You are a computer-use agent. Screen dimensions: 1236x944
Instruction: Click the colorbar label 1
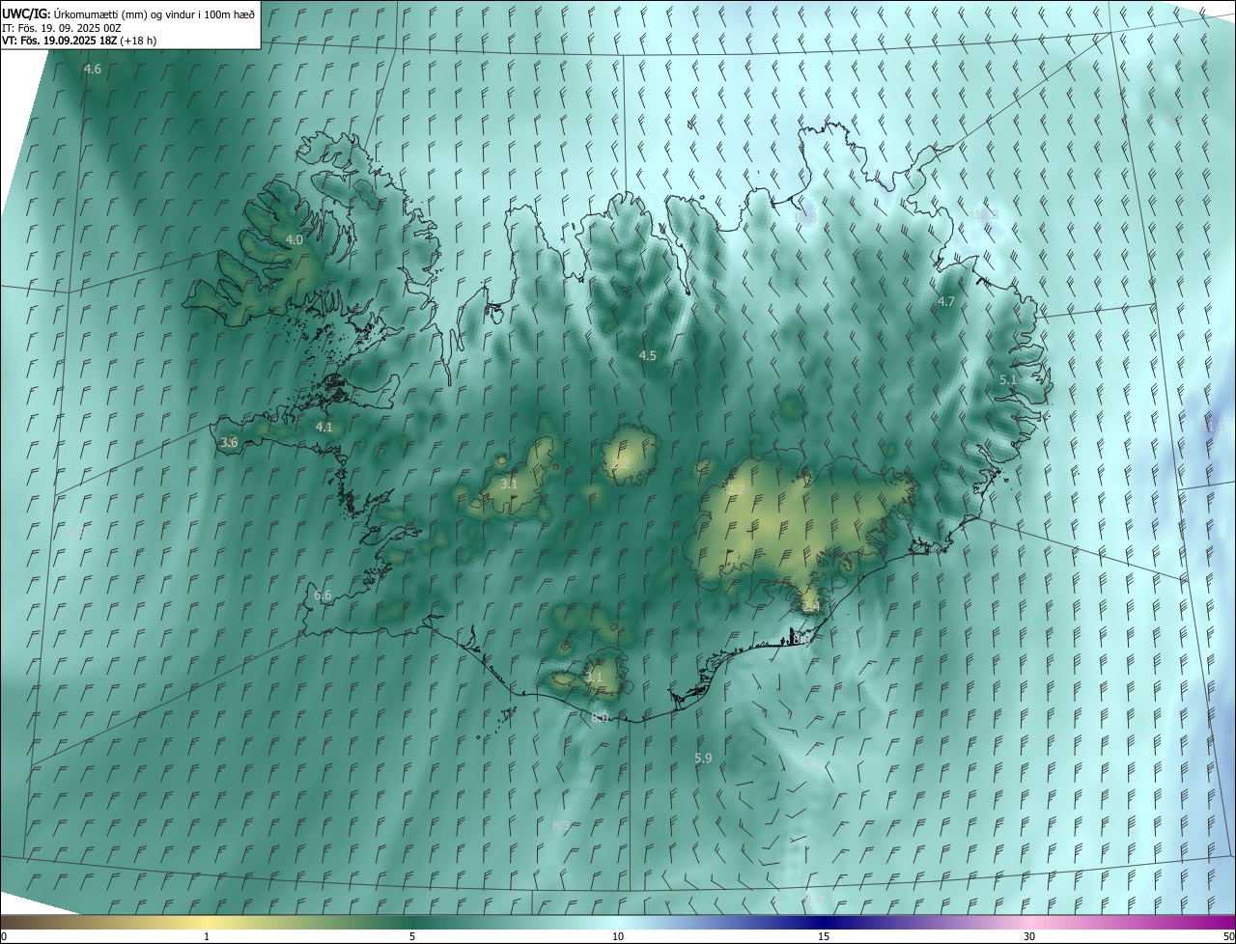[x=207, y=936]
